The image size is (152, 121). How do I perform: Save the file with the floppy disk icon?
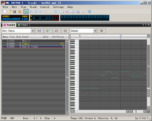point(14,12)
